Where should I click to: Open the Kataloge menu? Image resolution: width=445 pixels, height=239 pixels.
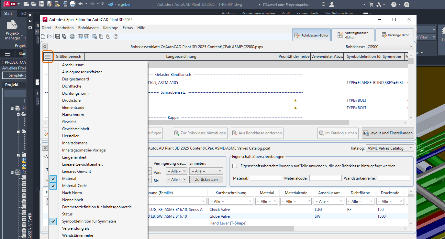click(111, 28)
